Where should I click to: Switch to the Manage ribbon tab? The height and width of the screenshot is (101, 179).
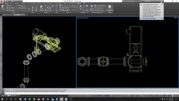[33, 3]
